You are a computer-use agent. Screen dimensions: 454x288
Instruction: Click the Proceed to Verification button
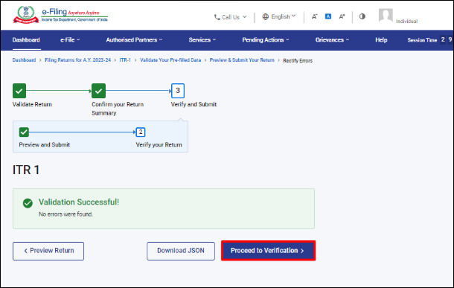(x=269, y=251)
